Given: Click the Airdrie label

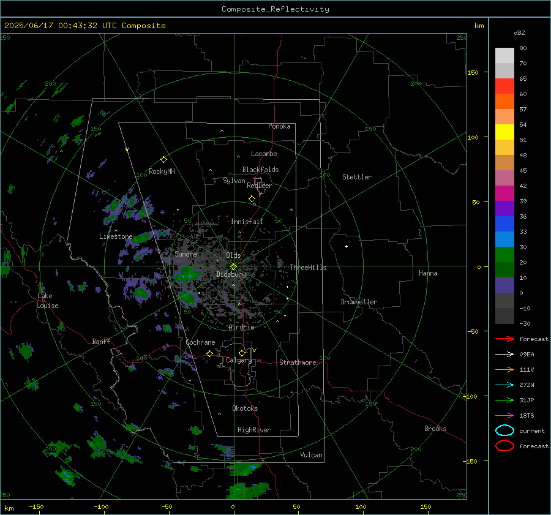Looking at the screenshot, I should (241, 327).
